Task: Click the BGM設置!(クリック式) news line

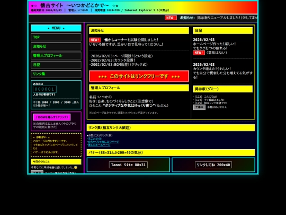Action: (x=119, y=64)
